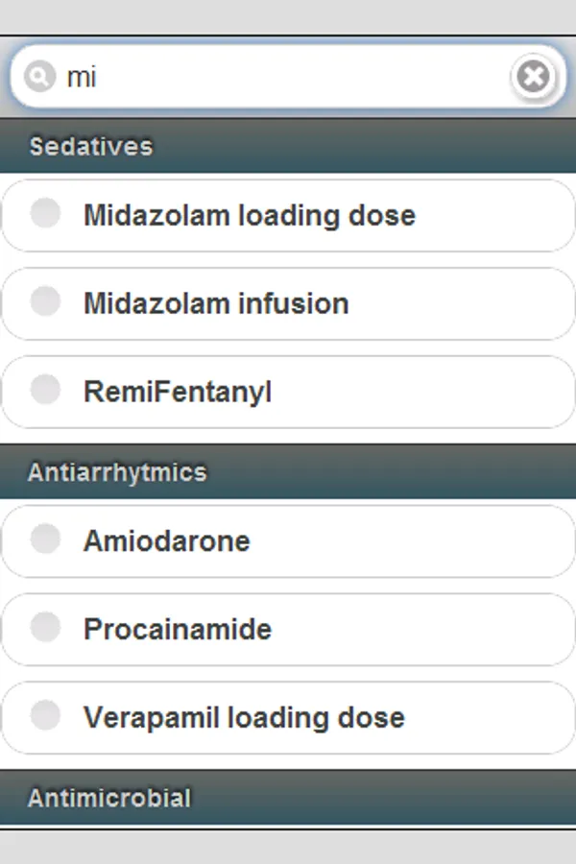Click the "Amiodarone" label text

pyautogui.click(x=167, y=541)
